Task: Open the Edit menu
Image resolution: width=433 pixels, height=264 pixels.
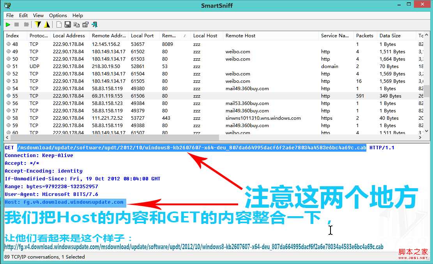Action: click(x=23, y=16)
